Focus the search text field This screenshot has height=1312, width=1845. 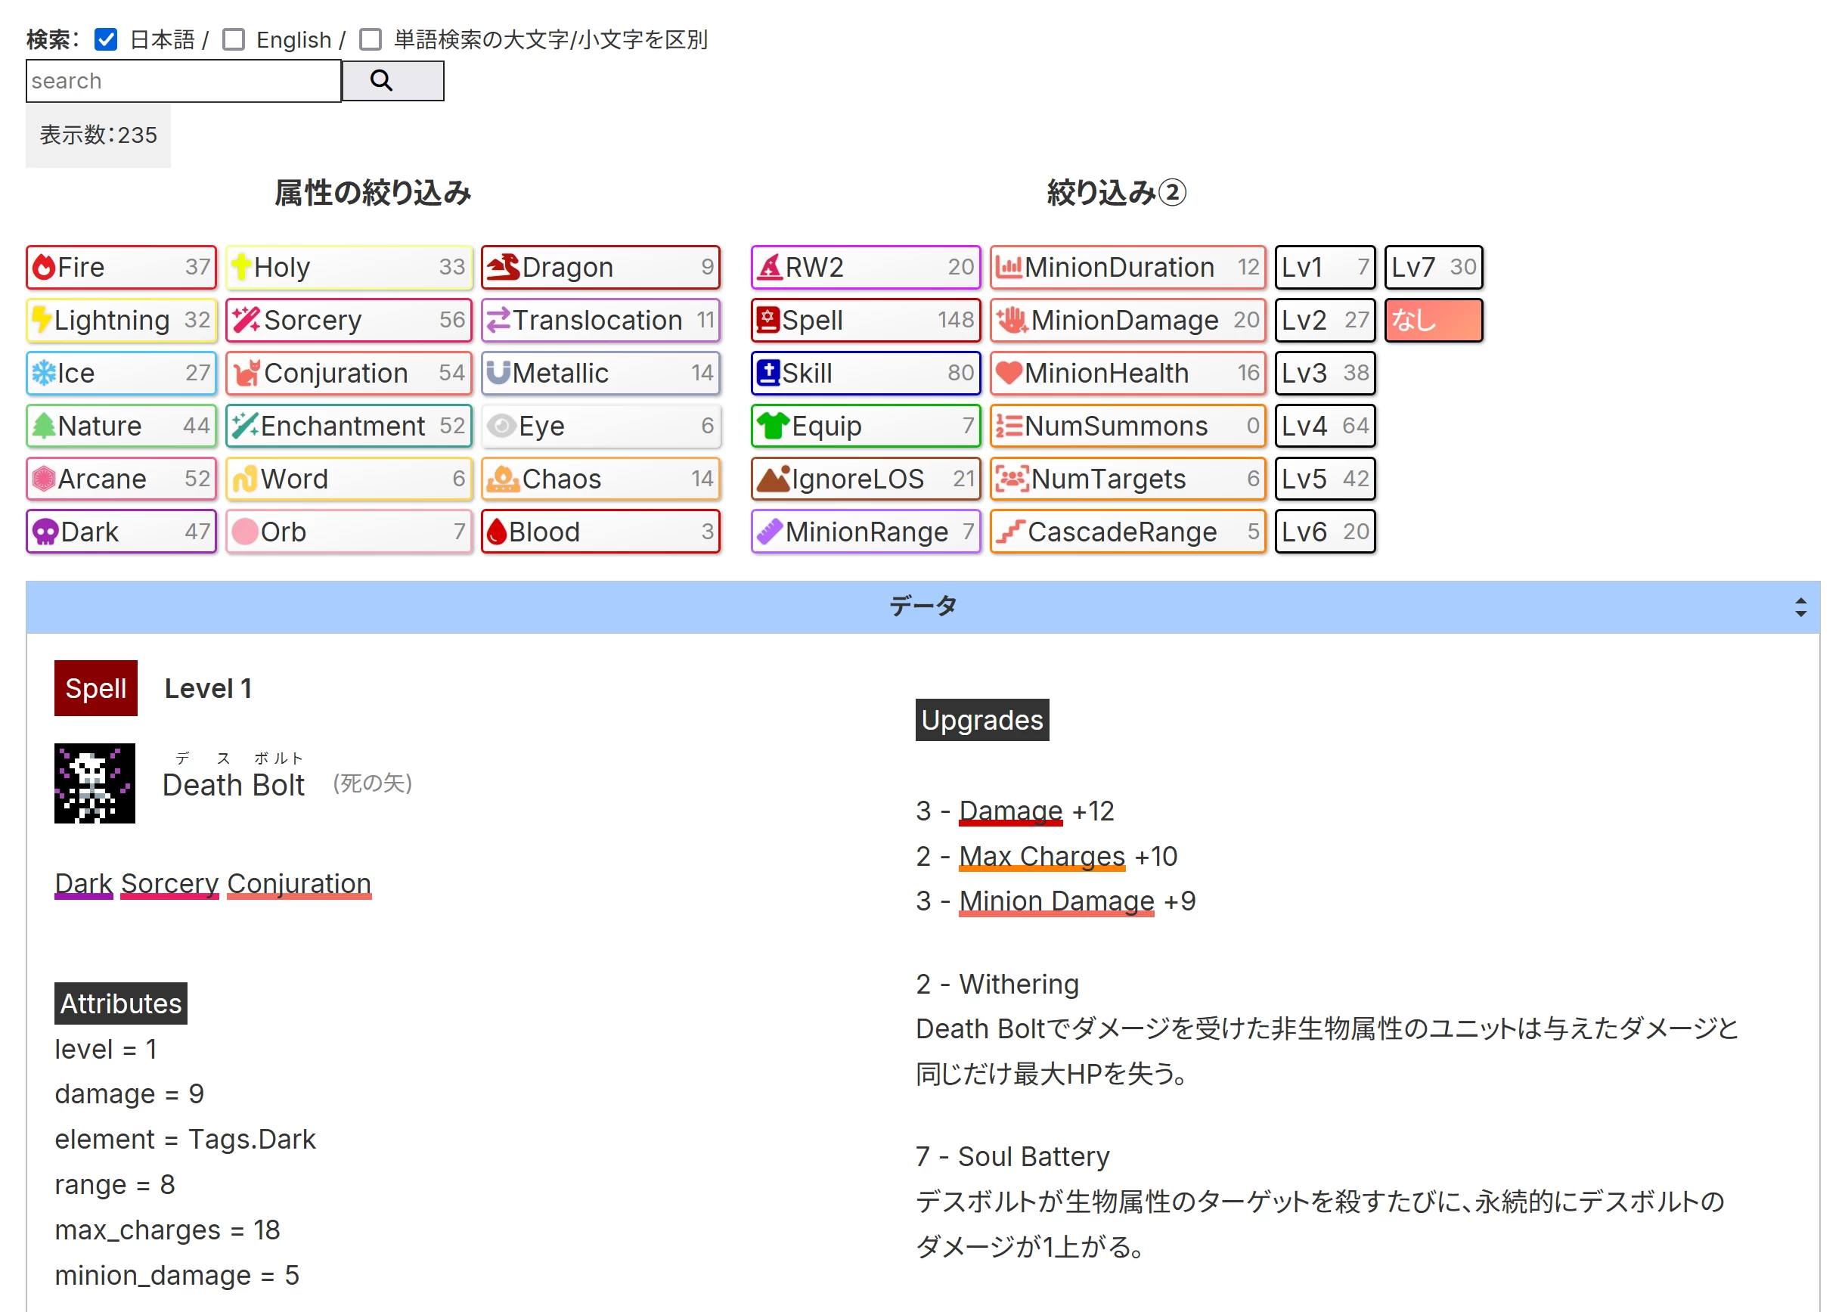tap(184, 82)
